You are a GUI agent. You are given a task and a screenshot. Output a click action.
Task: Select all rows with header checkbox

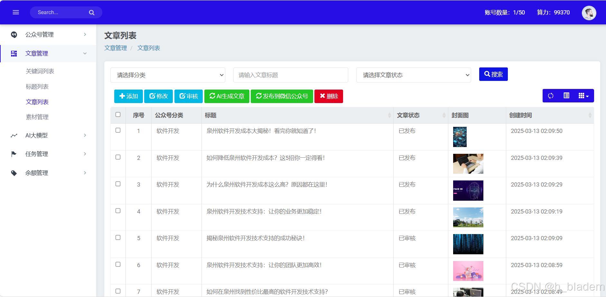coord(118,115)
